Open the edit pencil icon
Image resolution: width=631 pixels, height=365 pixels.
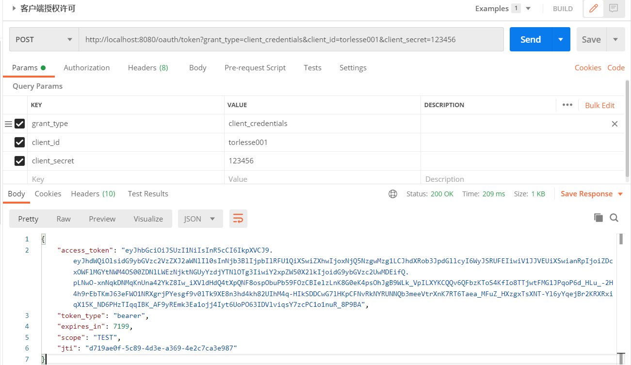point(593,8)
